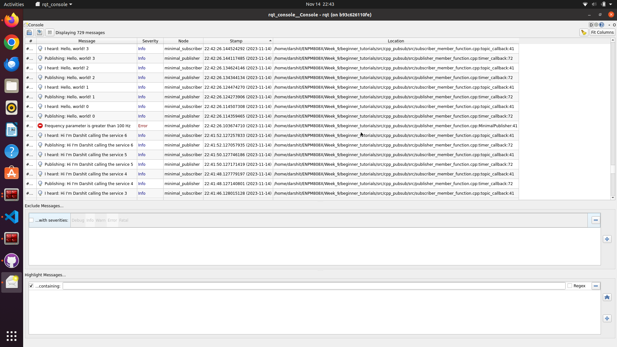This screenshot has height=347, width=617.
Task: Remove the severities exclude filter row
Action: pos(595,220)
